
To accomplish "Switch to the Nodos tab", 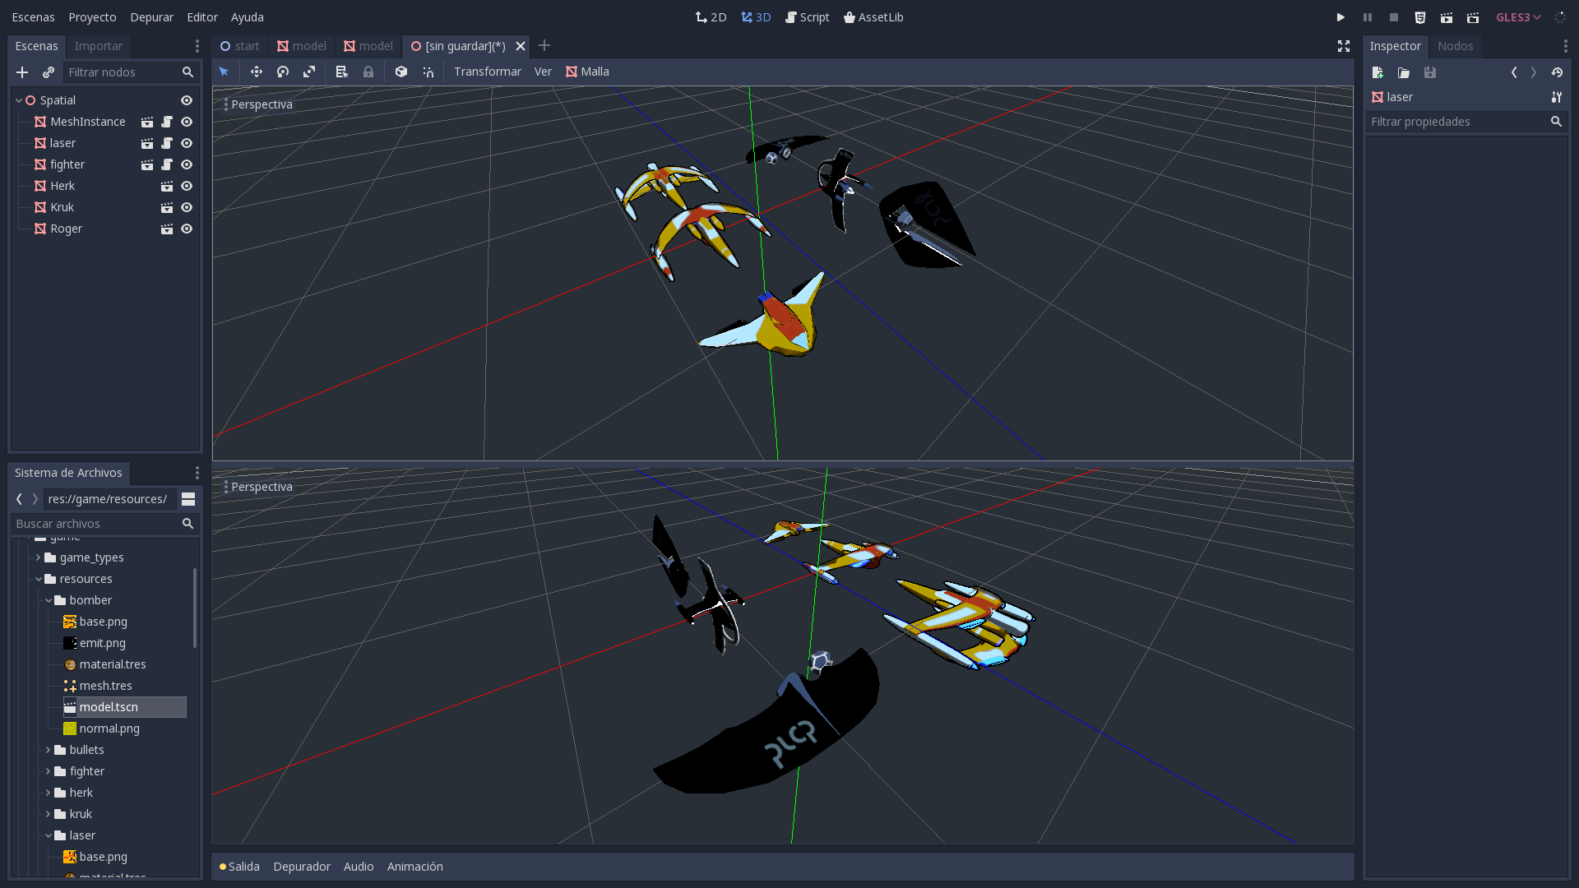I will pyautogui.click(x=1455, y=46).
